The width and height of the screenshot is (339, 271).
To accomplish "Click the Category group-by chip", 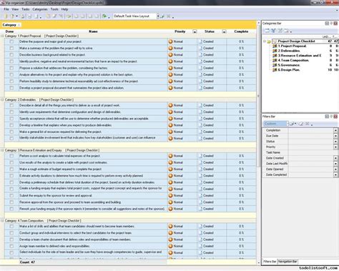I will (11, 25).
